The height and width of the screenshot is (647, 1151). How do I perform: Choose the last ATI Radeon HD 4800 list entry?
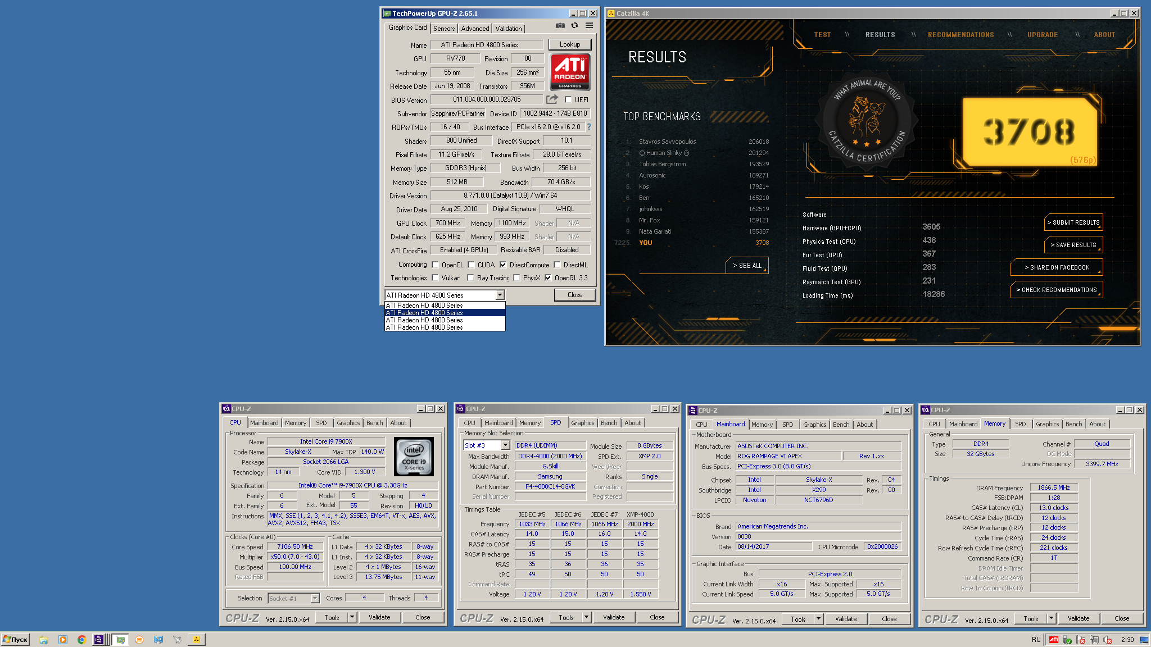click(445, 327)
